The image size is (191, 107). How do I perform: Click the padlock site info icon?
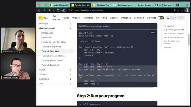tap(72, 10)
